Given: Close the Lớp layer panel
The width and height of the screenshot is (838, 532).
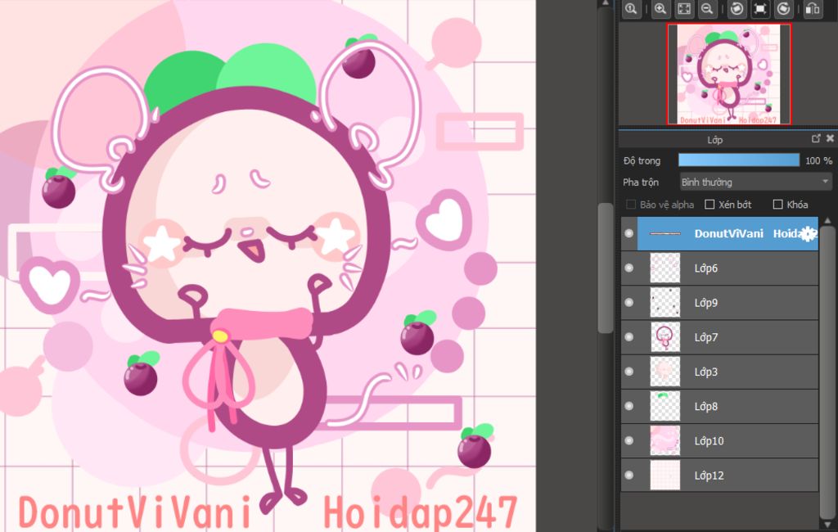Looking at the screenshot, I should pyautogui.click(x=830, y=138).
